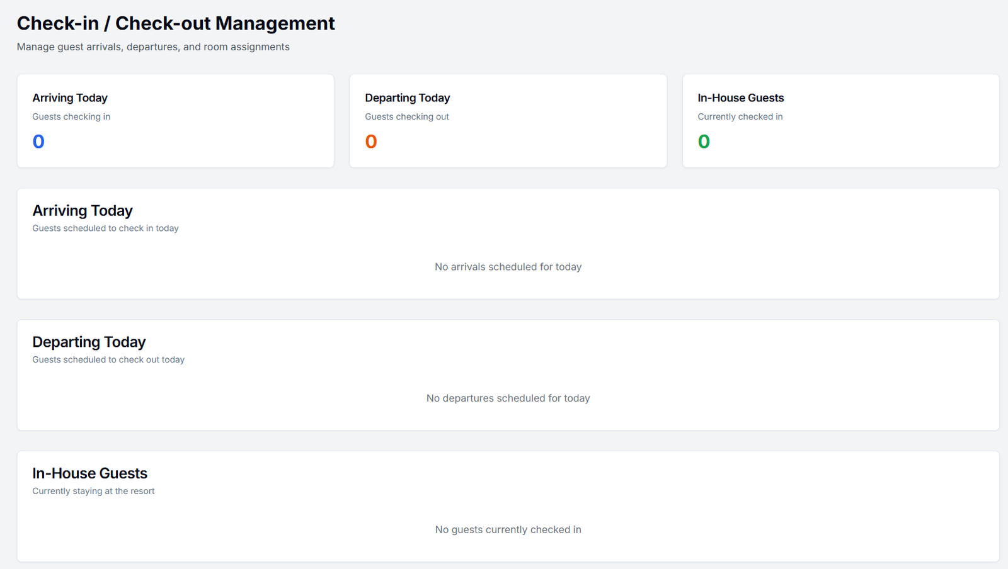Click the Manage guest arrivals subtitle text
This screenshot has width=1008, height=569.
tap(153, 47)
